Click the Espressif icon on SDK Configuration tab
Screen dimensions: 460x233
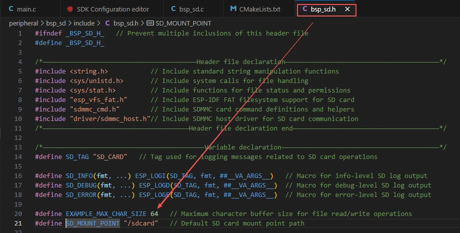[x=69, y=9]
